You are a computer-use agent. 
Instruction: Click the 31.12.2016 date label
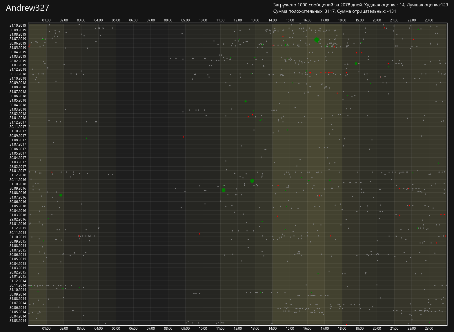(18, 175)
